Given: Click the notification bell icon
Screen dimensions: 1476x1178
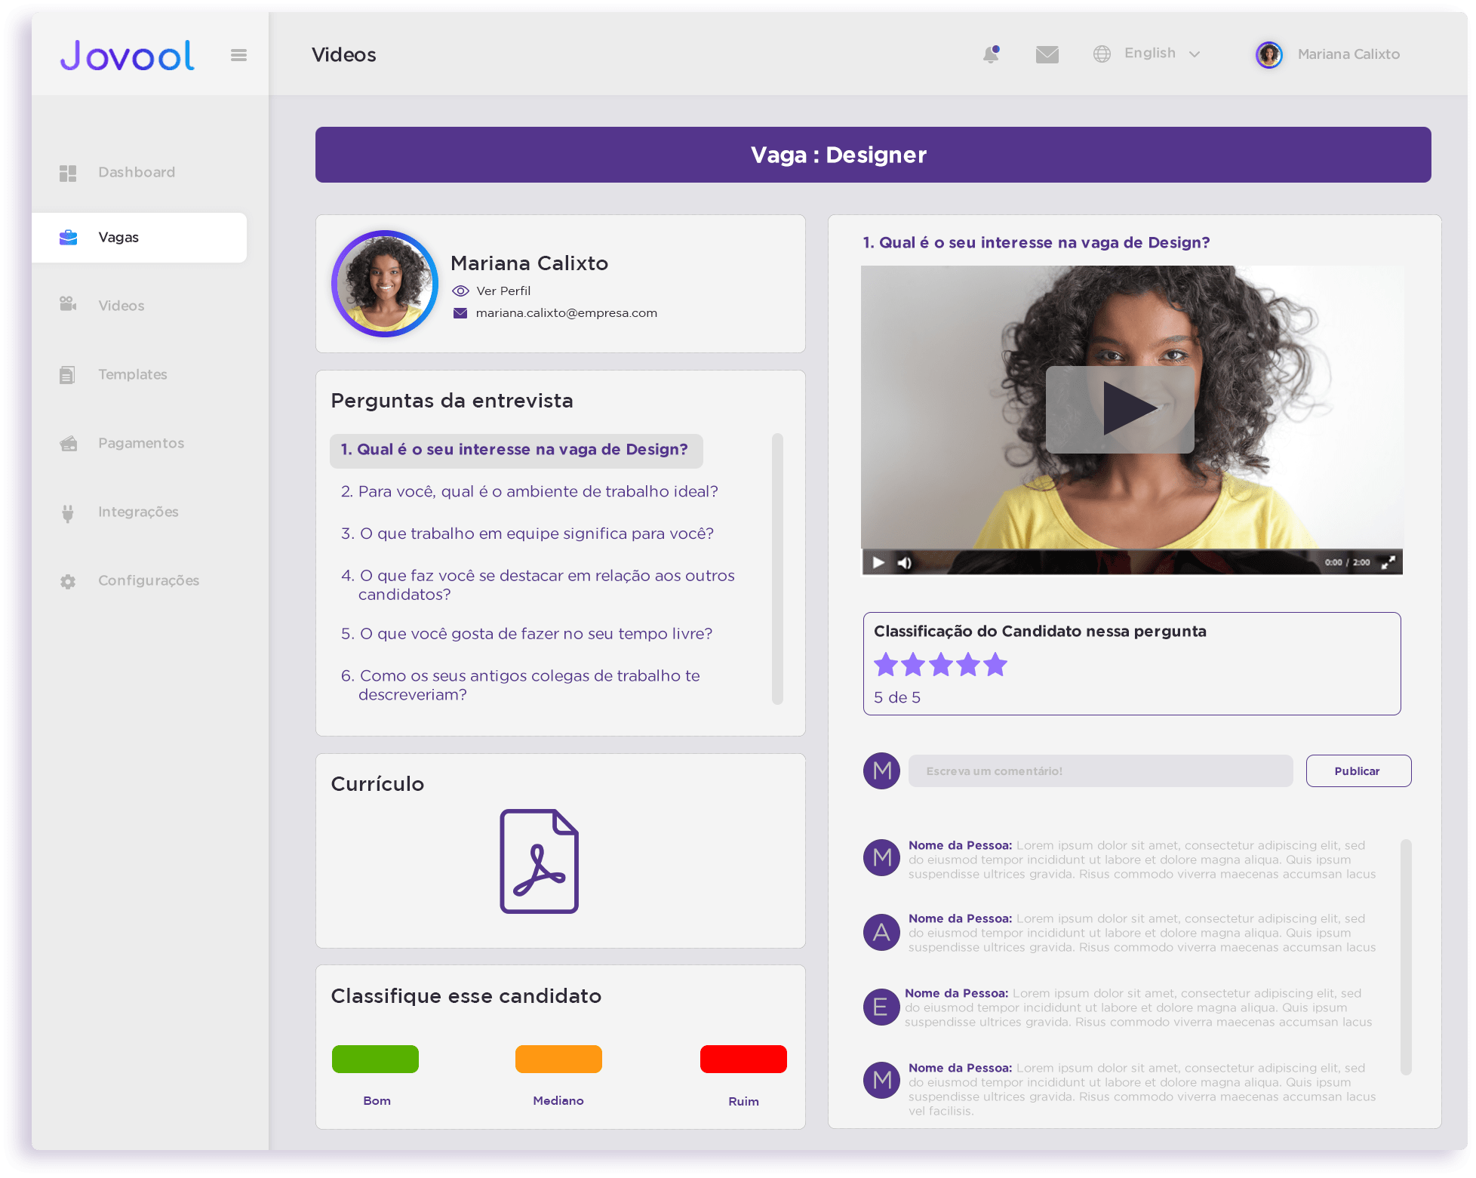Looking at the screenshot, I should 991,54.
